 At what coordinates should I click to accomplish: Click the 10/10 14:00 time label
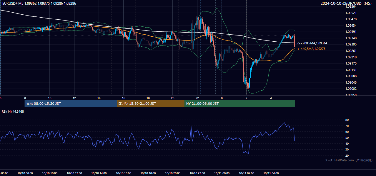tap(99, 173)
